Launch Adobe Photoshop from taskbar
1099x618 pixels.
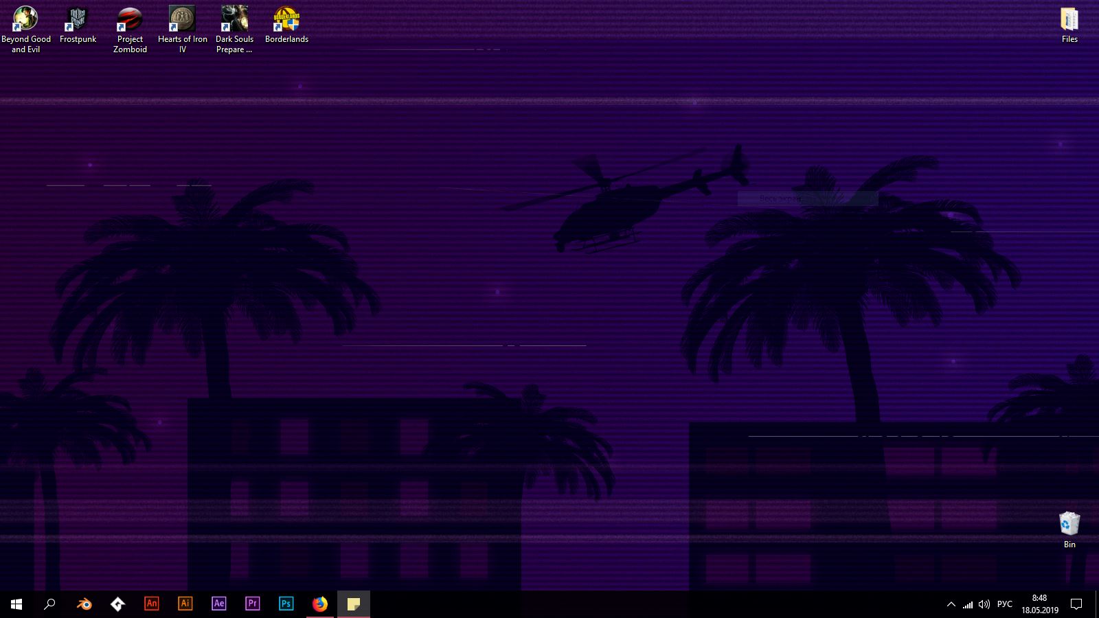(286, 604)
